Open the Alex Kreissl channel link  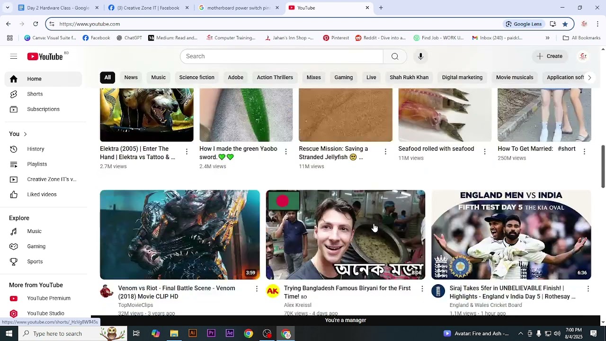[x=297, y=305]
